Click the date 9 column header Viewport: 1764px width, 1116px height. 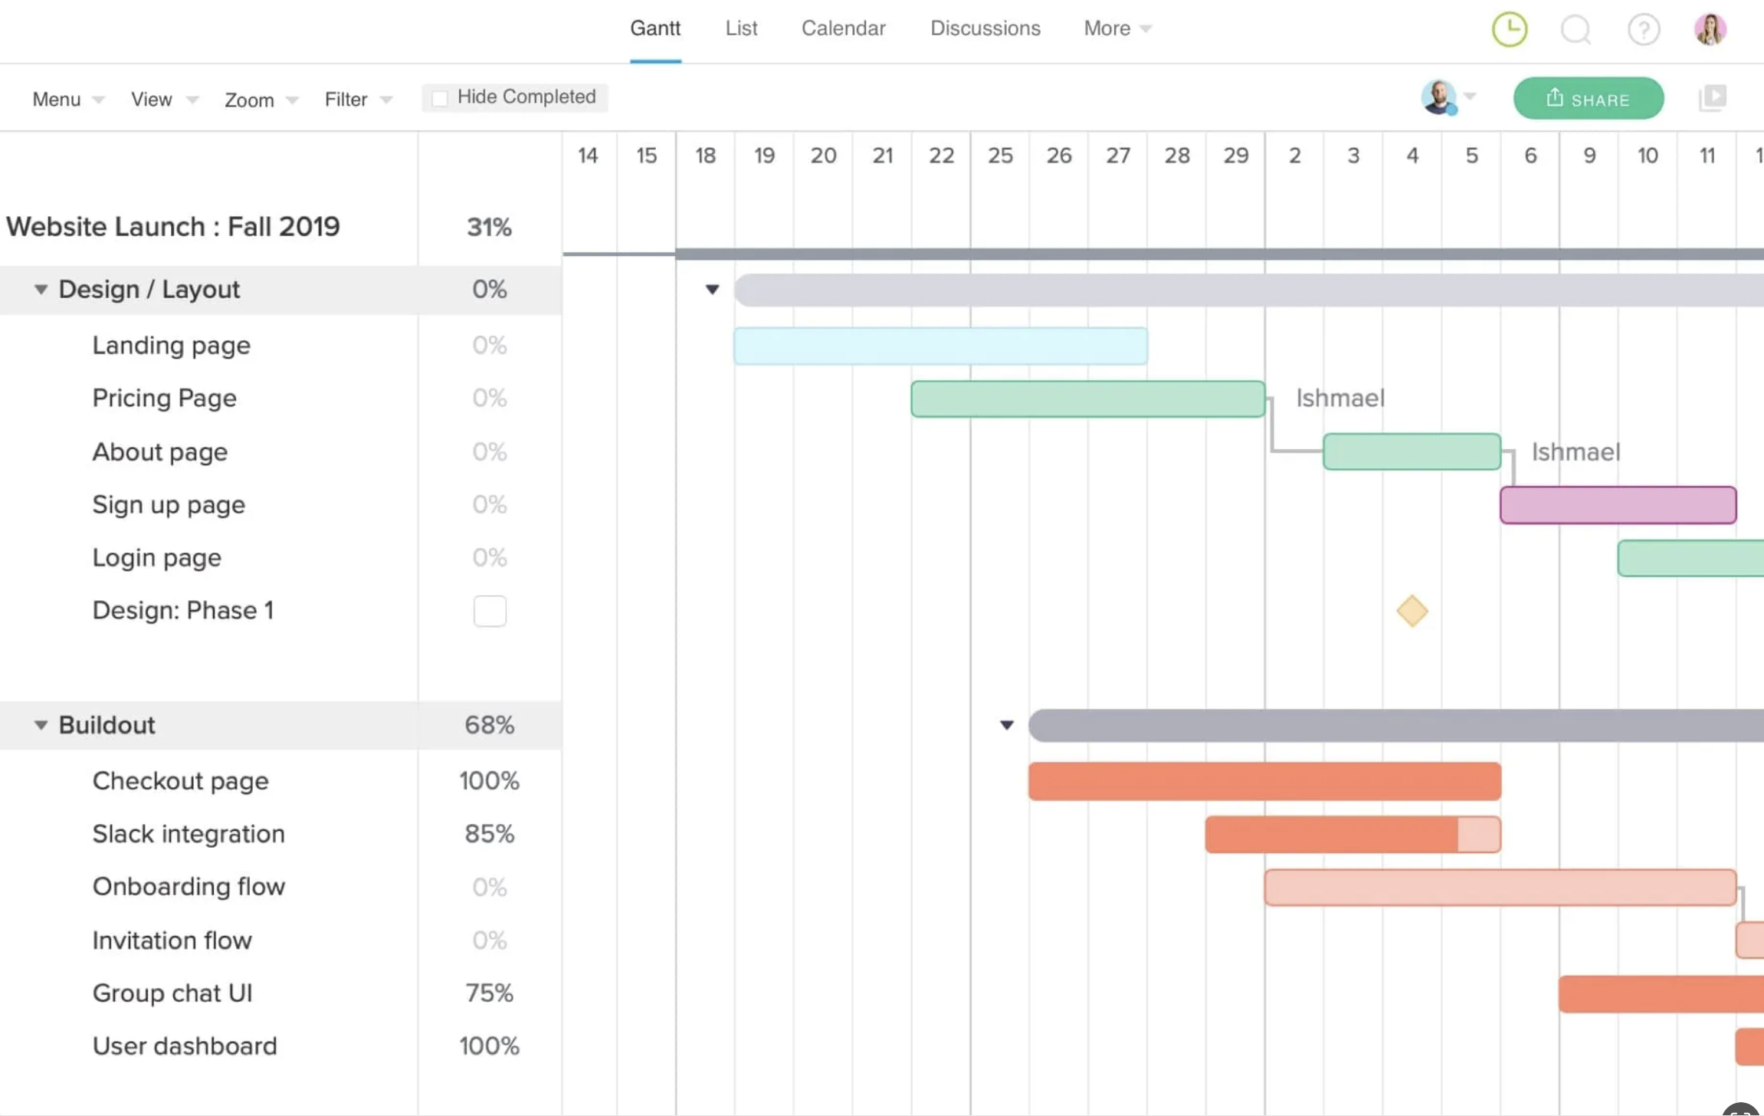(1589, 156)
